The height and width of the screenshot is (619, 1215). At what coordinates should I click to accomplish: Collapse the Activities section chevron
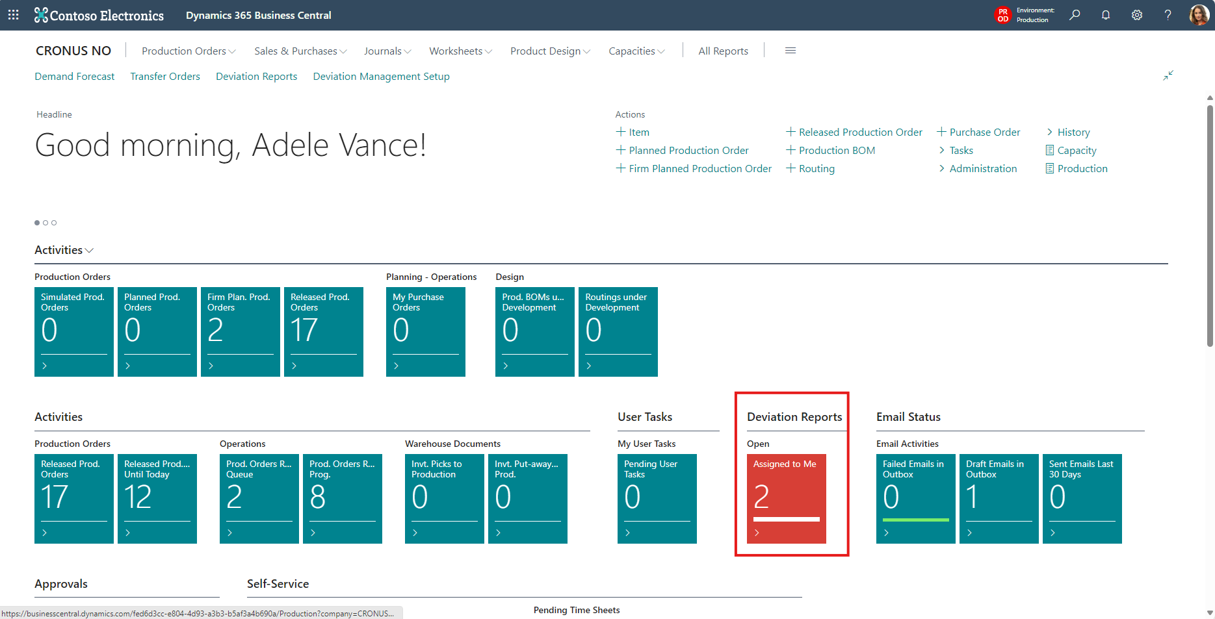tap(90, 251)
